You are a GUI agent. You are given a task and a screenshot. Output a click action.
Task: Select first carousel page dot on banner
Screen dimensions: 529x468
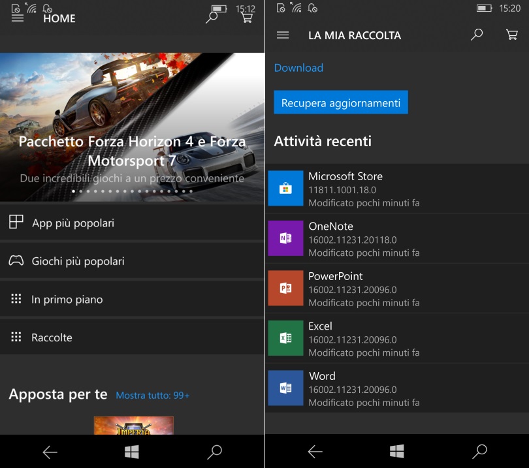(x=74, y=191)
